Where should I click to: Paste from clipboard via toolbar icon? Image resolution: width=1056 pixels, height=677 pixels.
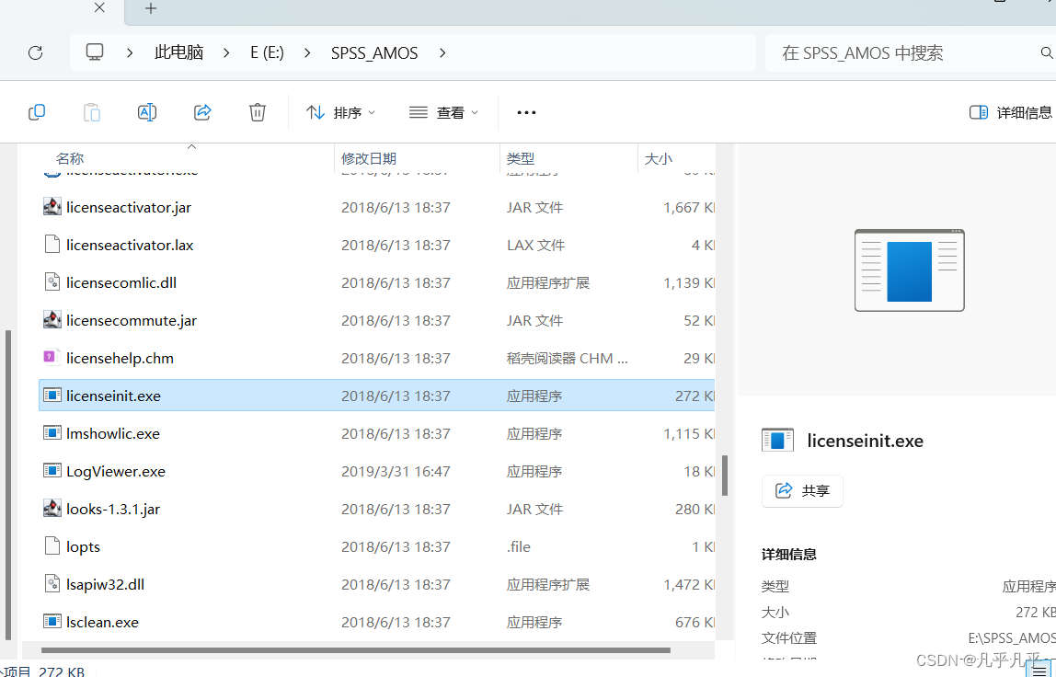pos(91,111)
